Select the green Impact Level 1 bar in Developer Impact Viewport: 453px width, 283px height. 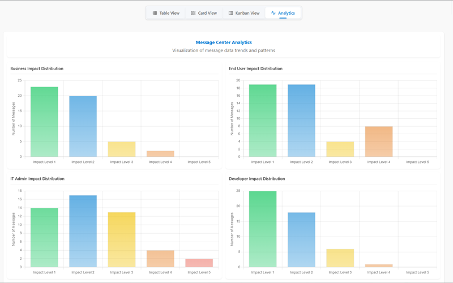(x=263, y=229)
